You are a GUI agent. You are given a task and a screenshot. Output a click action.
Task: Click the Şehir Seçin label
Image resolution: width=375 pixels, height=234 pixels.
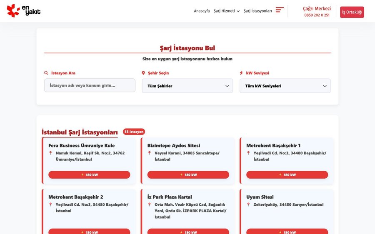click(158, 73)
